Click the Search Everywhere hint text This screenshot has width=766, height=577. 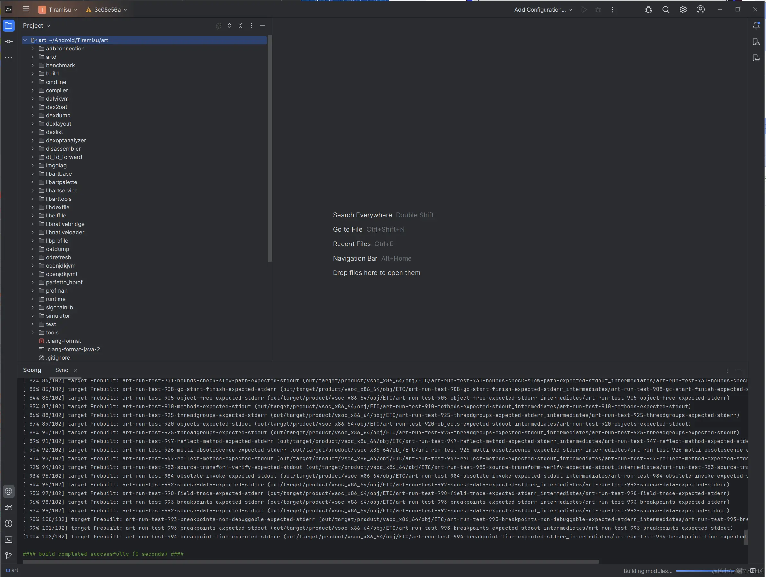click(x=362, y=215)
